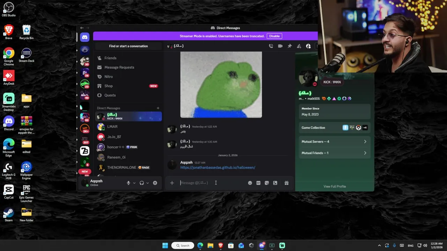The height and width of the screenshot is (251, 447).
Task: Start a video call in the DM header
Action: pyautogui.click(x=280, y=46)
